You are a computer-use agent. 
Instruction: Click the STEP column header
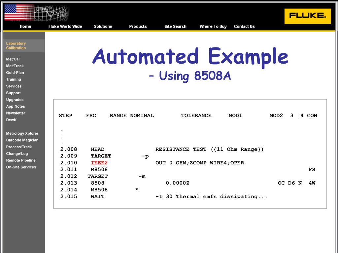click(x=66, y=116)
